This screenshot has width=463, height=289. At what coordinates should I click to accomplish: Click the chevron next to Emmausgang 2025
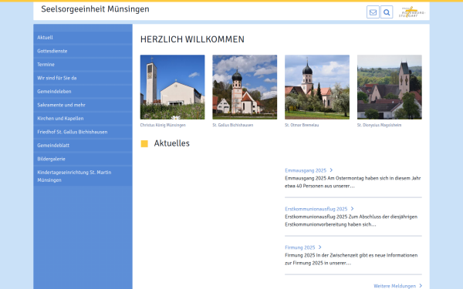(331, 170)
